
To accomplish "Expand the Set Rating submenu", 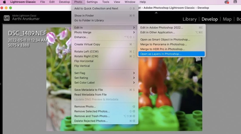I will point(104,78).
